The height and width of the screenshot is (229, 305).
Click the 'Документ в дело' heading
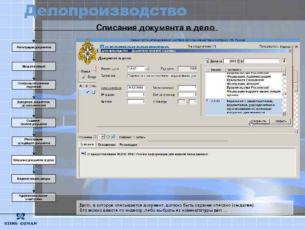[115, 59]
